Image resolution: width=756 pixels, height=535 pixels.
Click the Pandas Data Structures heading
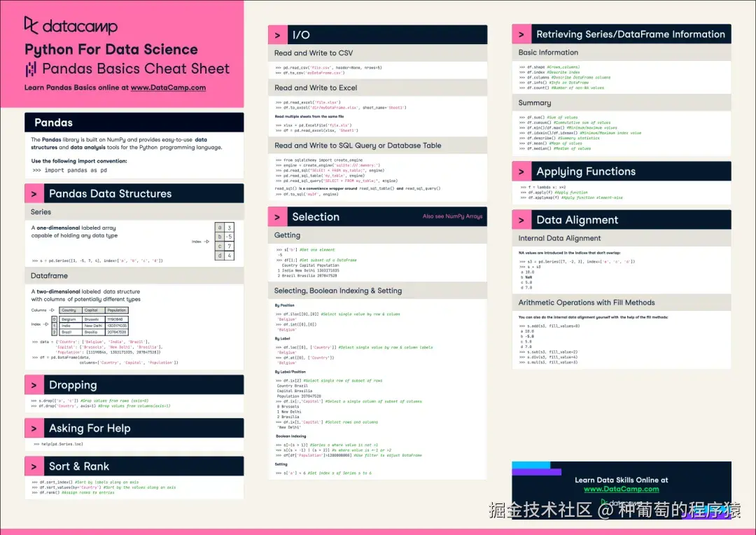(x=111, y=194)
